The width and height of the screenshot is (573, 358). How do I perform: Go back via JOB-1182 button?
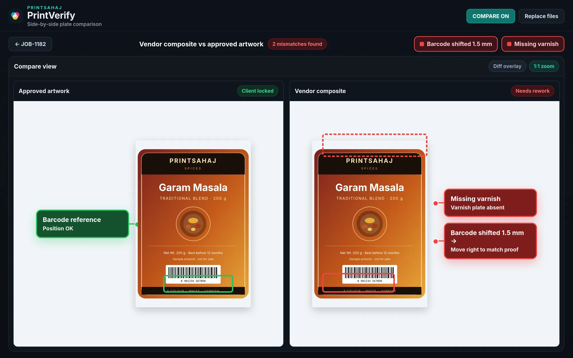pos(30,44)
